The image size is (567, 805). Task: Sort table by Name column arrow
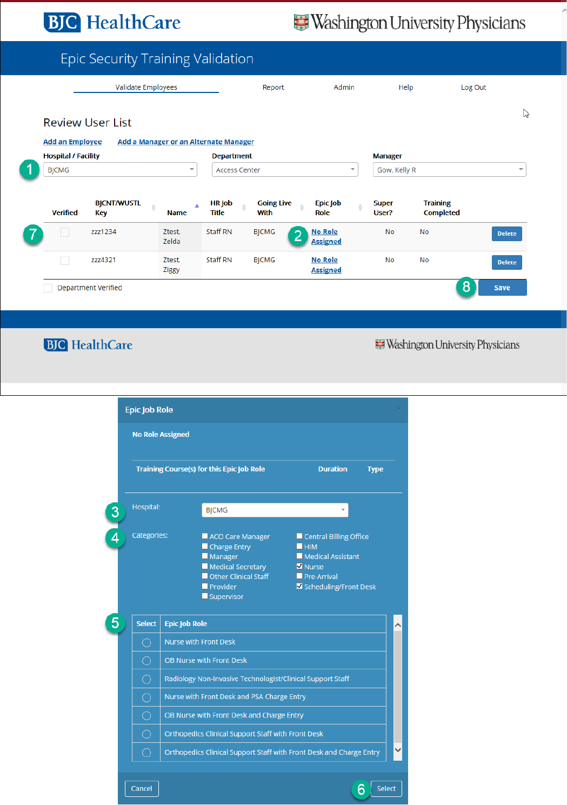[197, 206]
